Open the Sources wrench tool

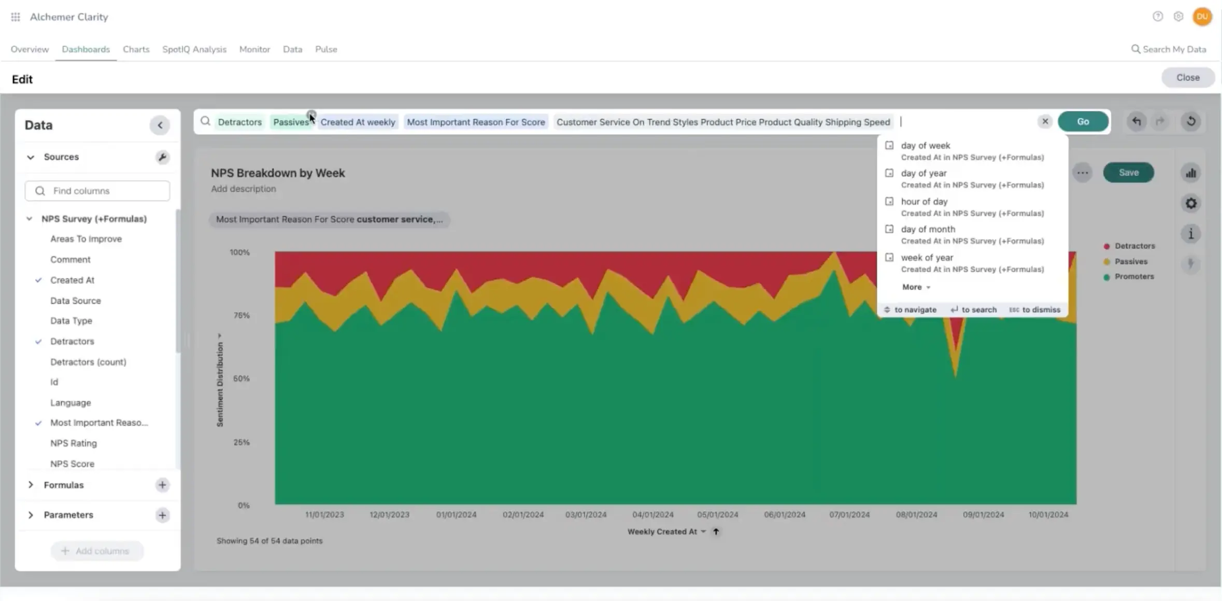coord(162,157)
